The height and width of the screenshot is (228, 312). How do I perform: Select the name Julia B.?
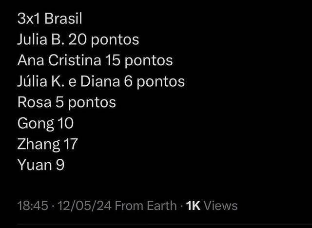click(x=41, y=40)
